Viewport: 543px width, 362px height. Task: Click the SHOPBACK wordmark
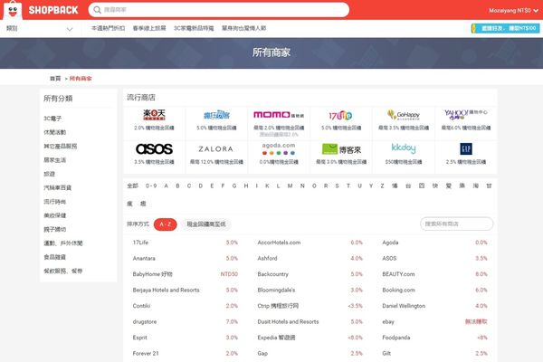[x=53, y=10]
